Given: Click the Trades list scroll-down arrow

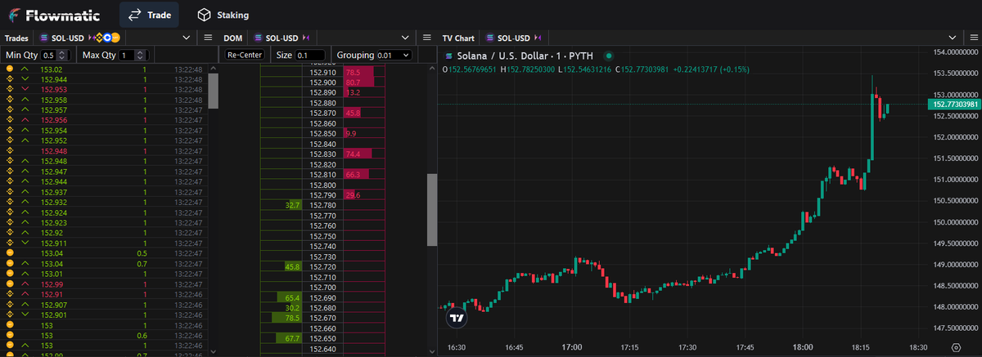Looking at the screenshot, I should pos(213,351).
